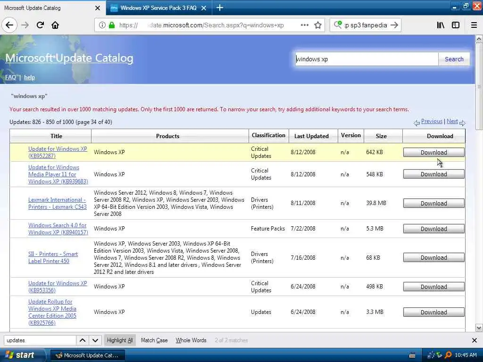The height and width of the screenshot is (362, 483).
Task: Open Update for Windows XP (KB953356) link
Action: point(58,287)
